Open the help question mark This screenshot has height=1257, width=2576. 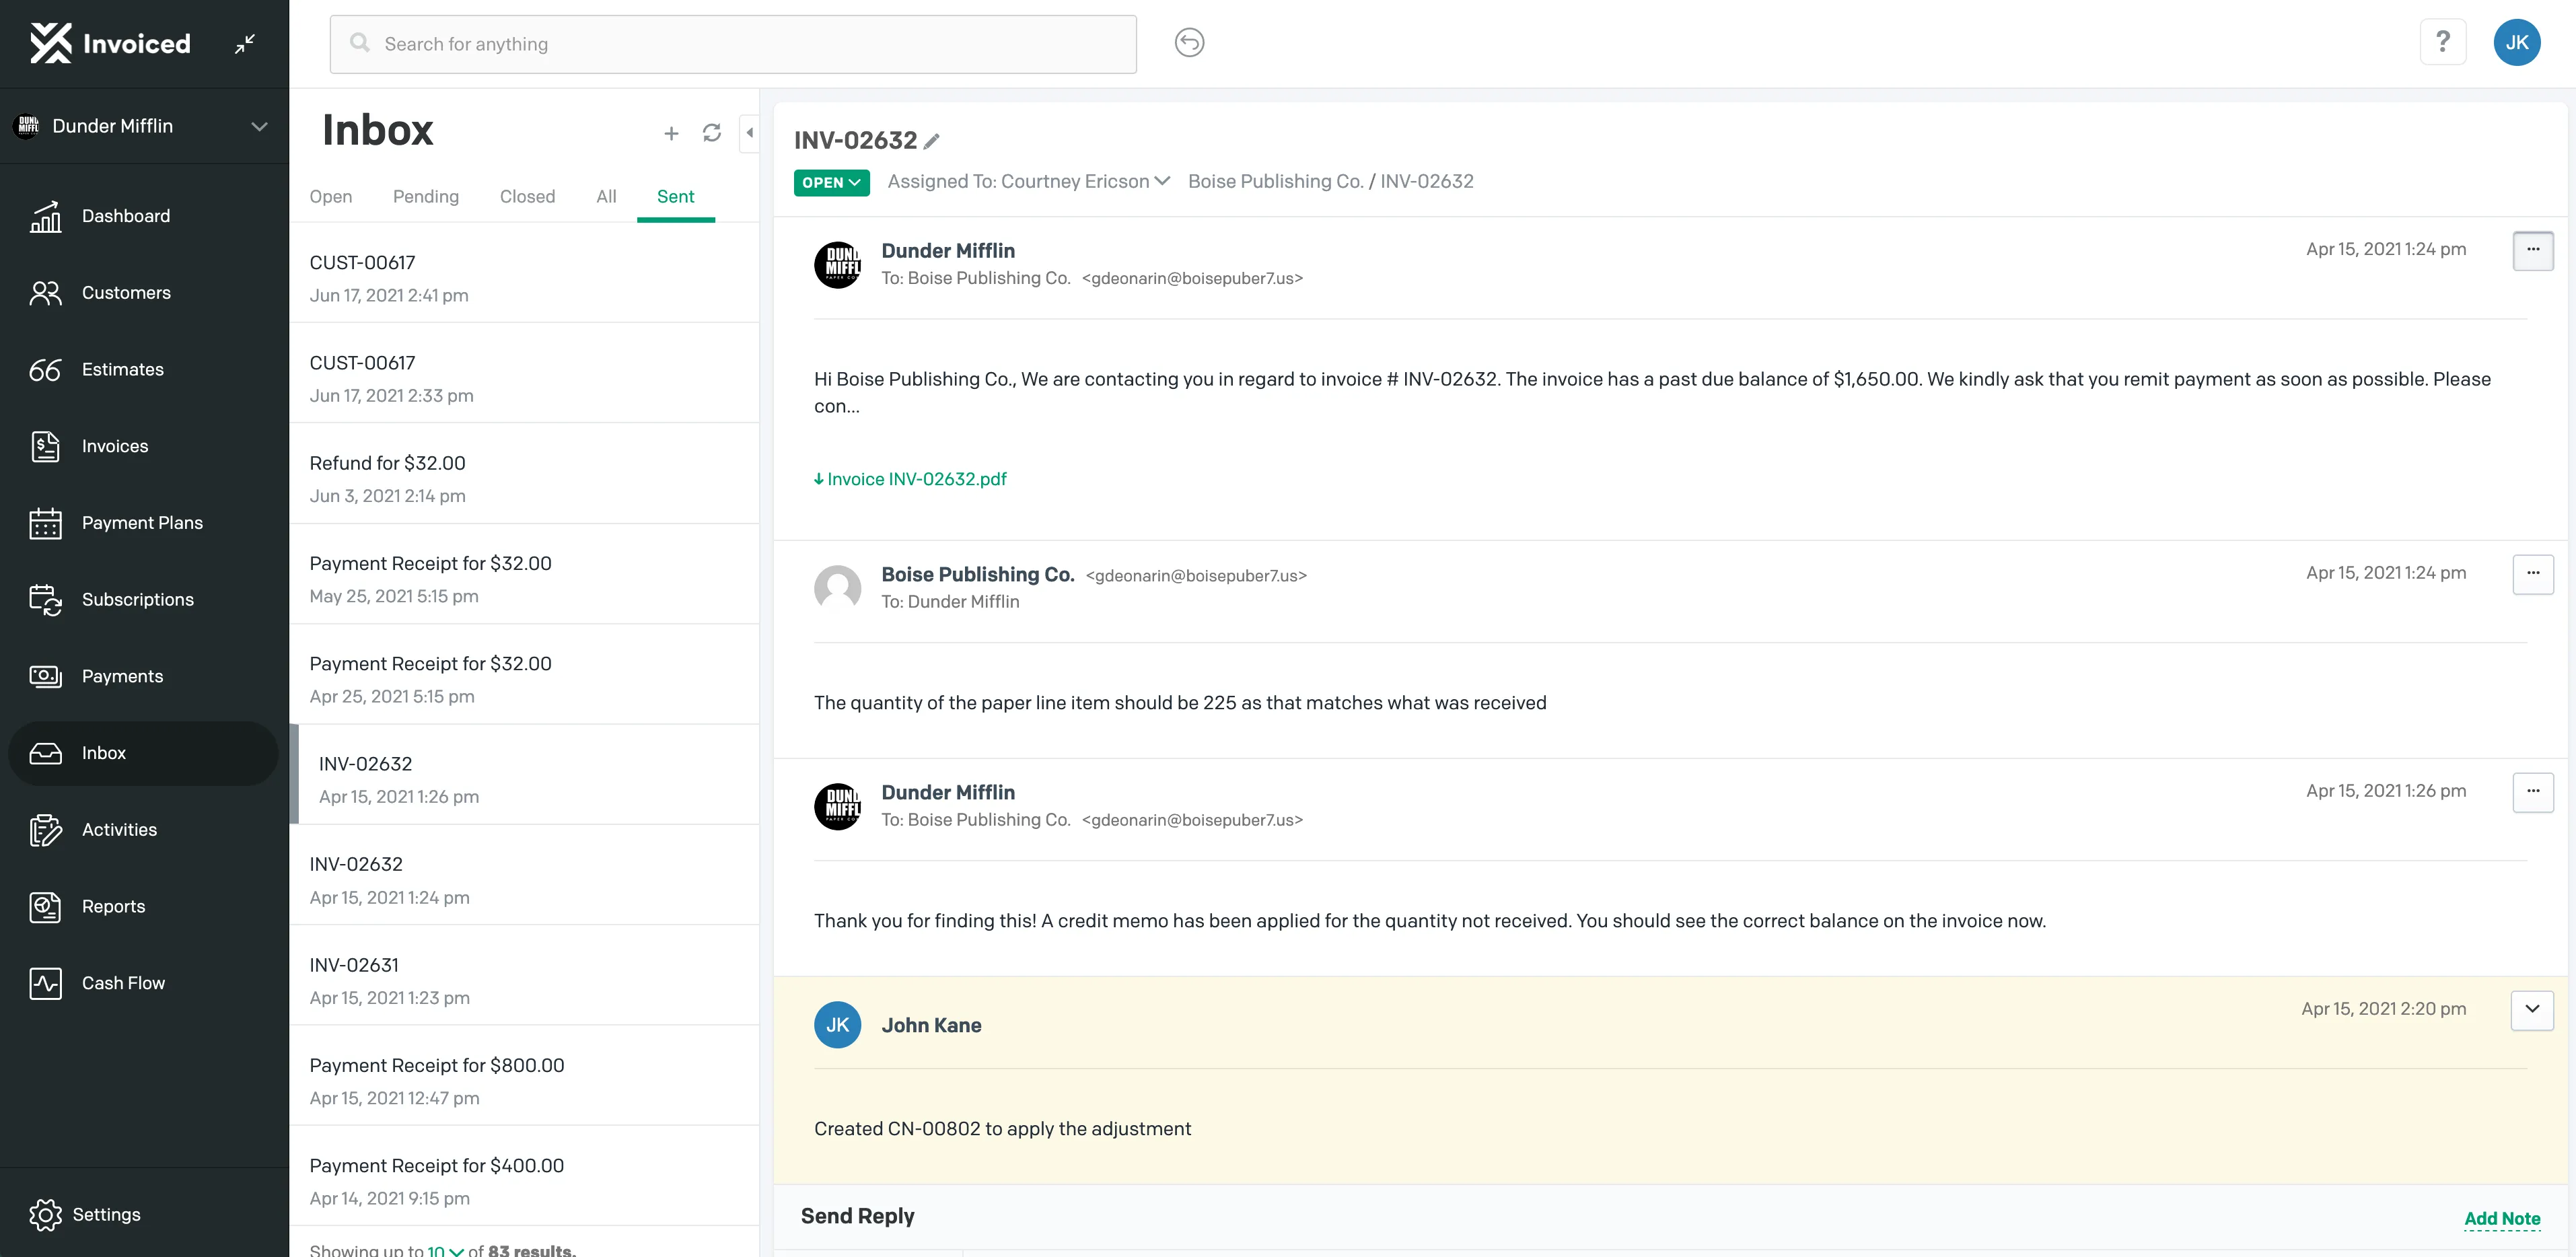pyautogui.click(x=2442, y=42)
